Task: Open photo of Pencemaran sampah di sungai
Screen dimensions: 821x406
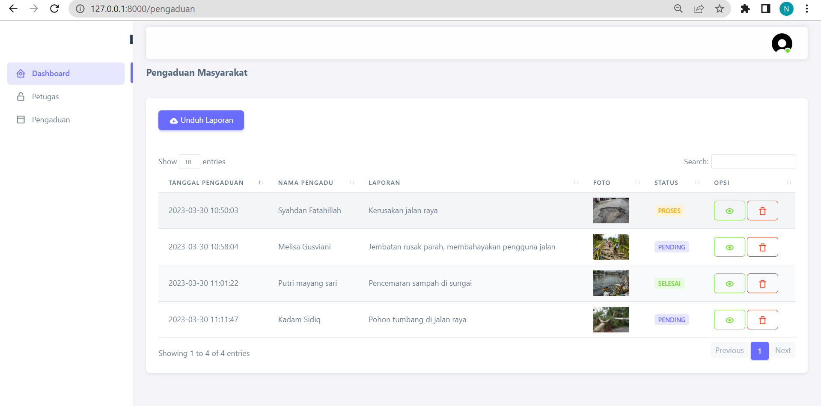Action: tap(611, 283)
